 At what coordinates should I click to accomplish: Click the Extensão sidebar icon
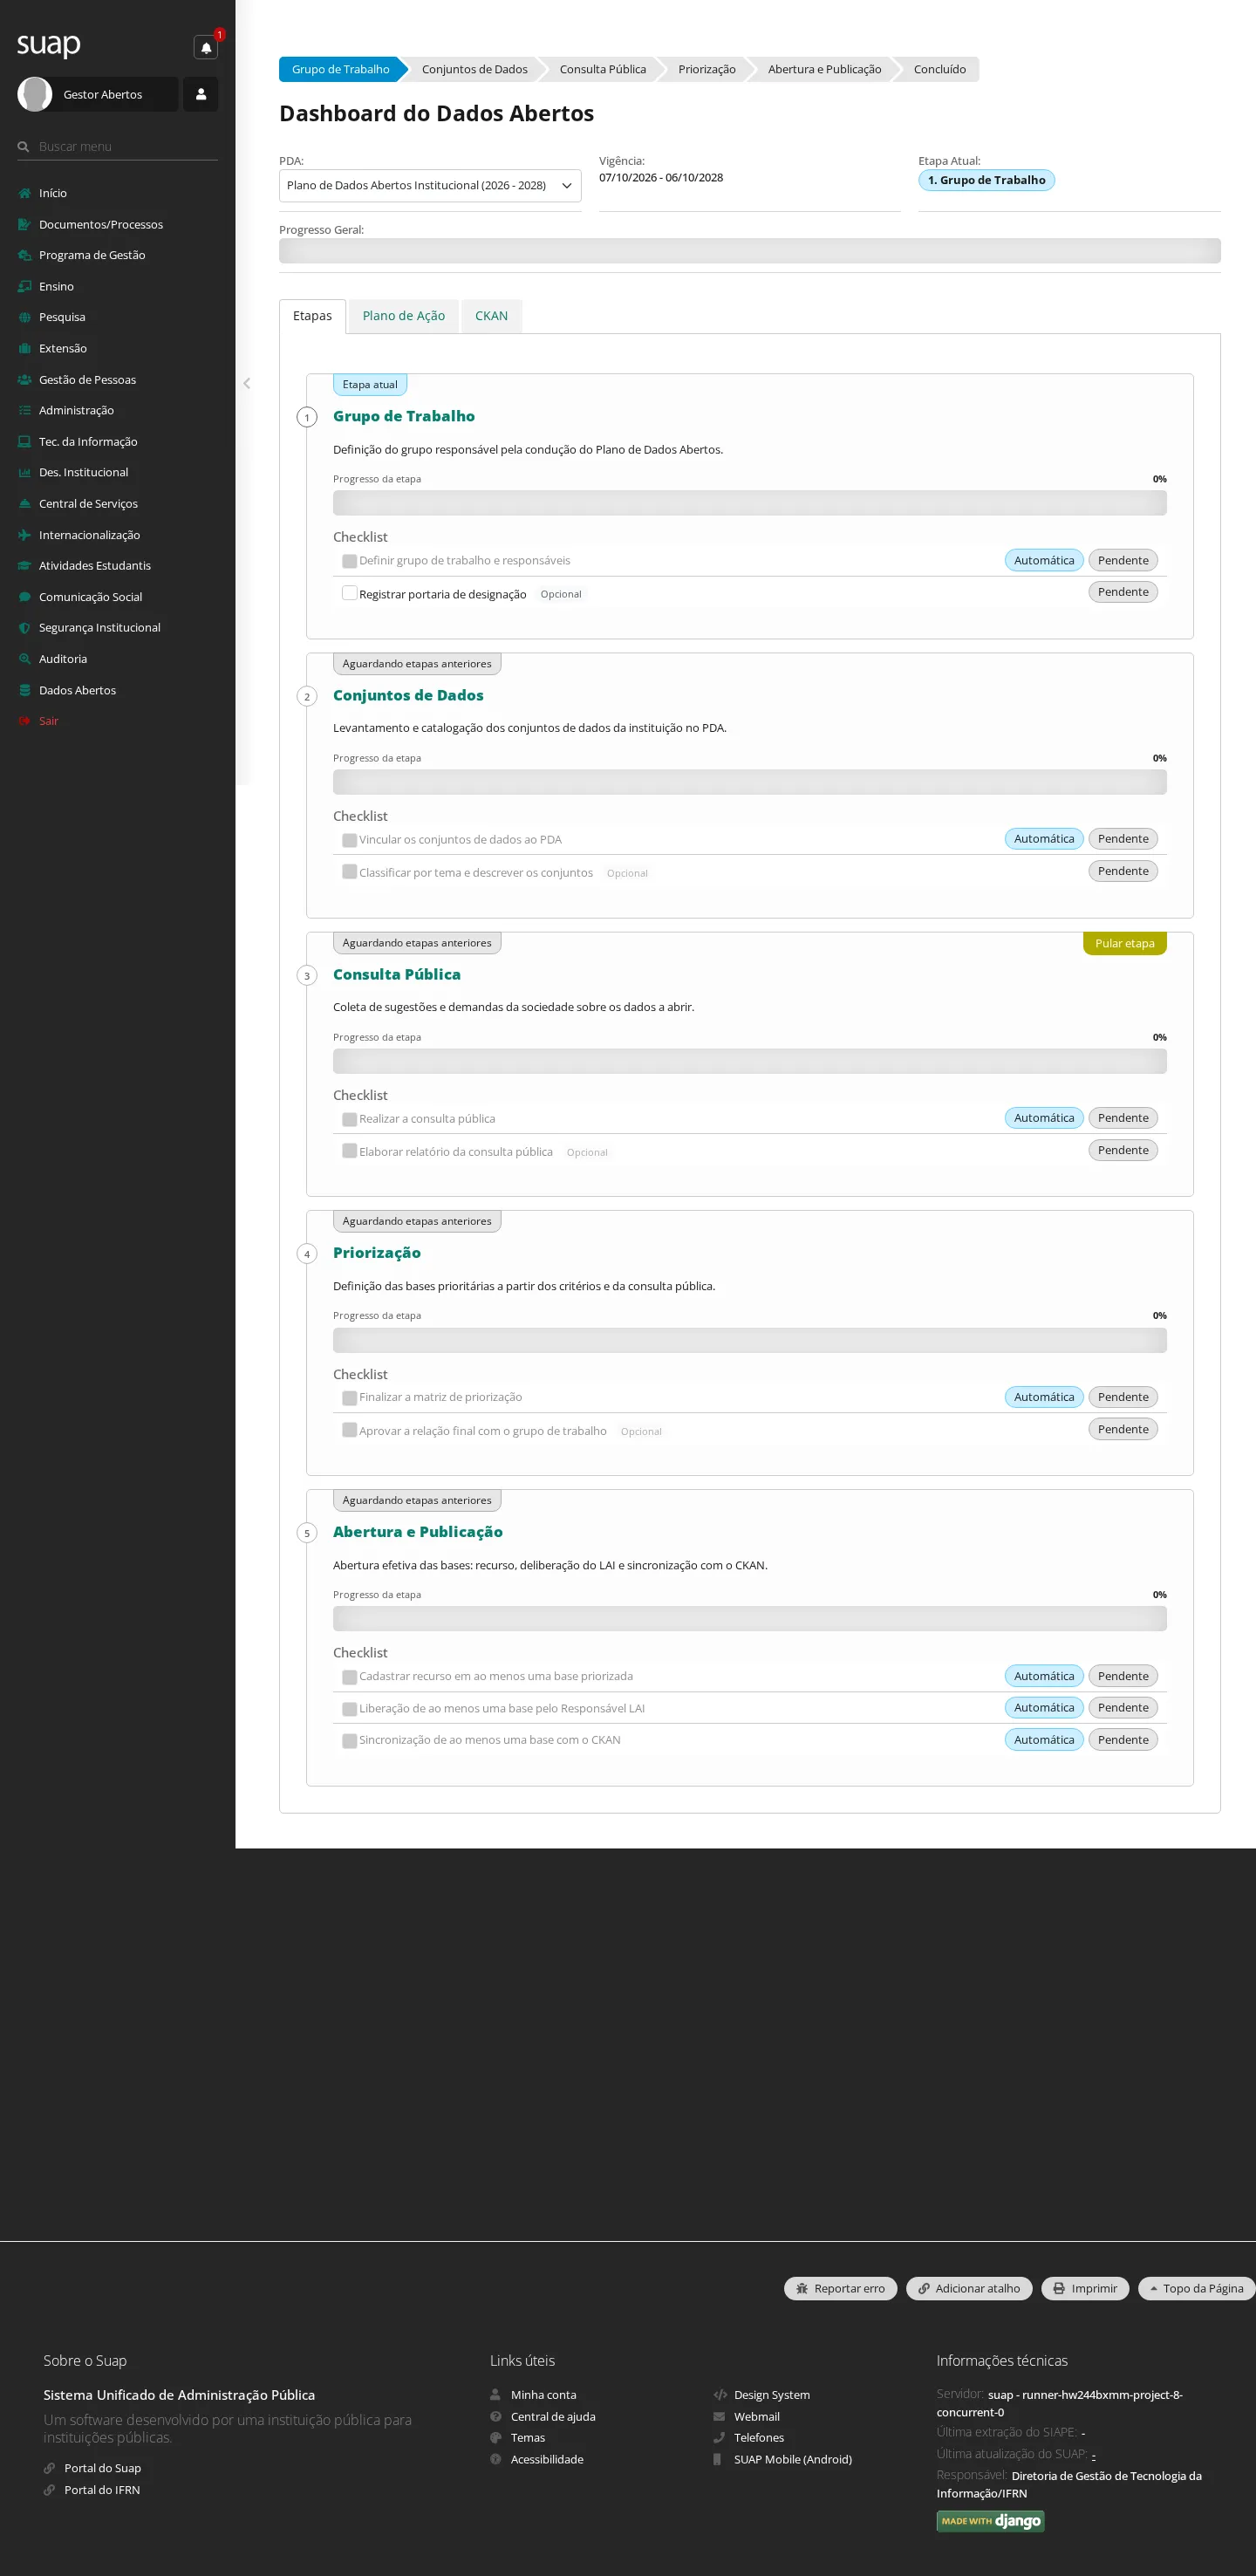24,348
